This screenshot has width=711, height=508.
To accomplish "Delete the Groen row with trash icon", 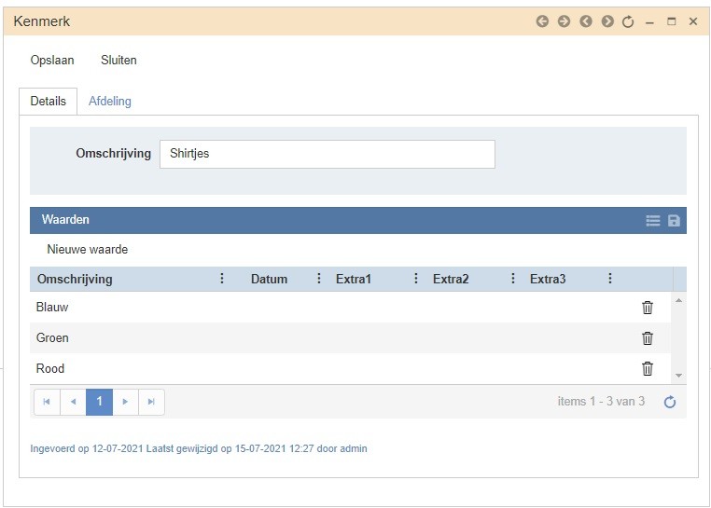I will [x=648, y=338].
